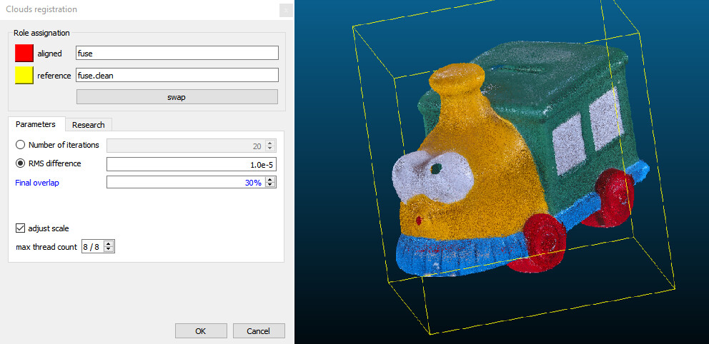
Task: Cancel the Clouds registration dialog
Action: 258,331
